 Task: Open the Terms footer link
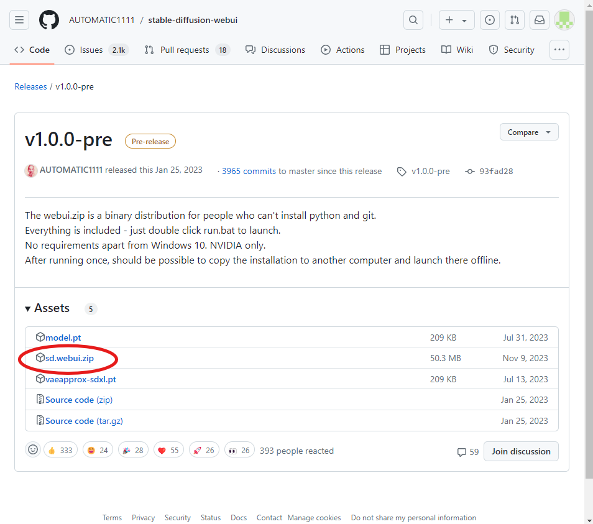(x=112, y=518)
